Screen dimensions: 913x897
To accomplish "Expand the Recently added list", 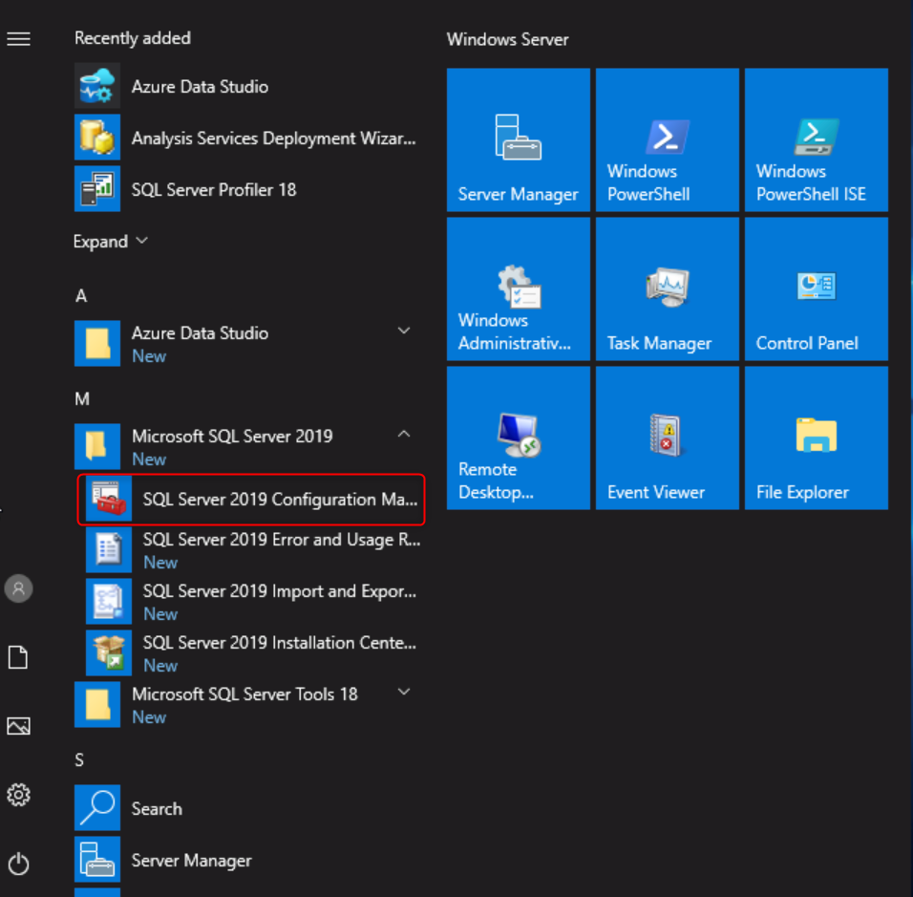I will [110, 241].
